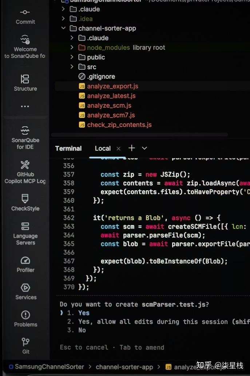Click 'await parser.parseFile(scm);' line

point(153,235)
